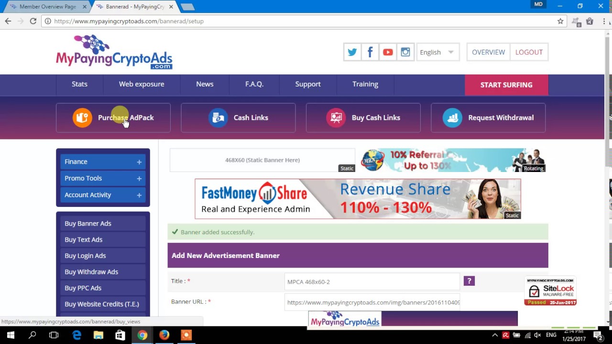Open the Windows Start menu
612x344 pixels.
[11, 335]
